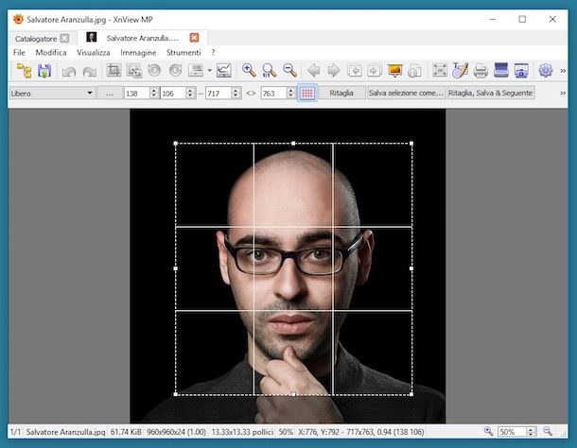Viewport: 577px width, 448px height.
Task: Click the Save floppy disk icon
Action: click(x=44, y=71)
